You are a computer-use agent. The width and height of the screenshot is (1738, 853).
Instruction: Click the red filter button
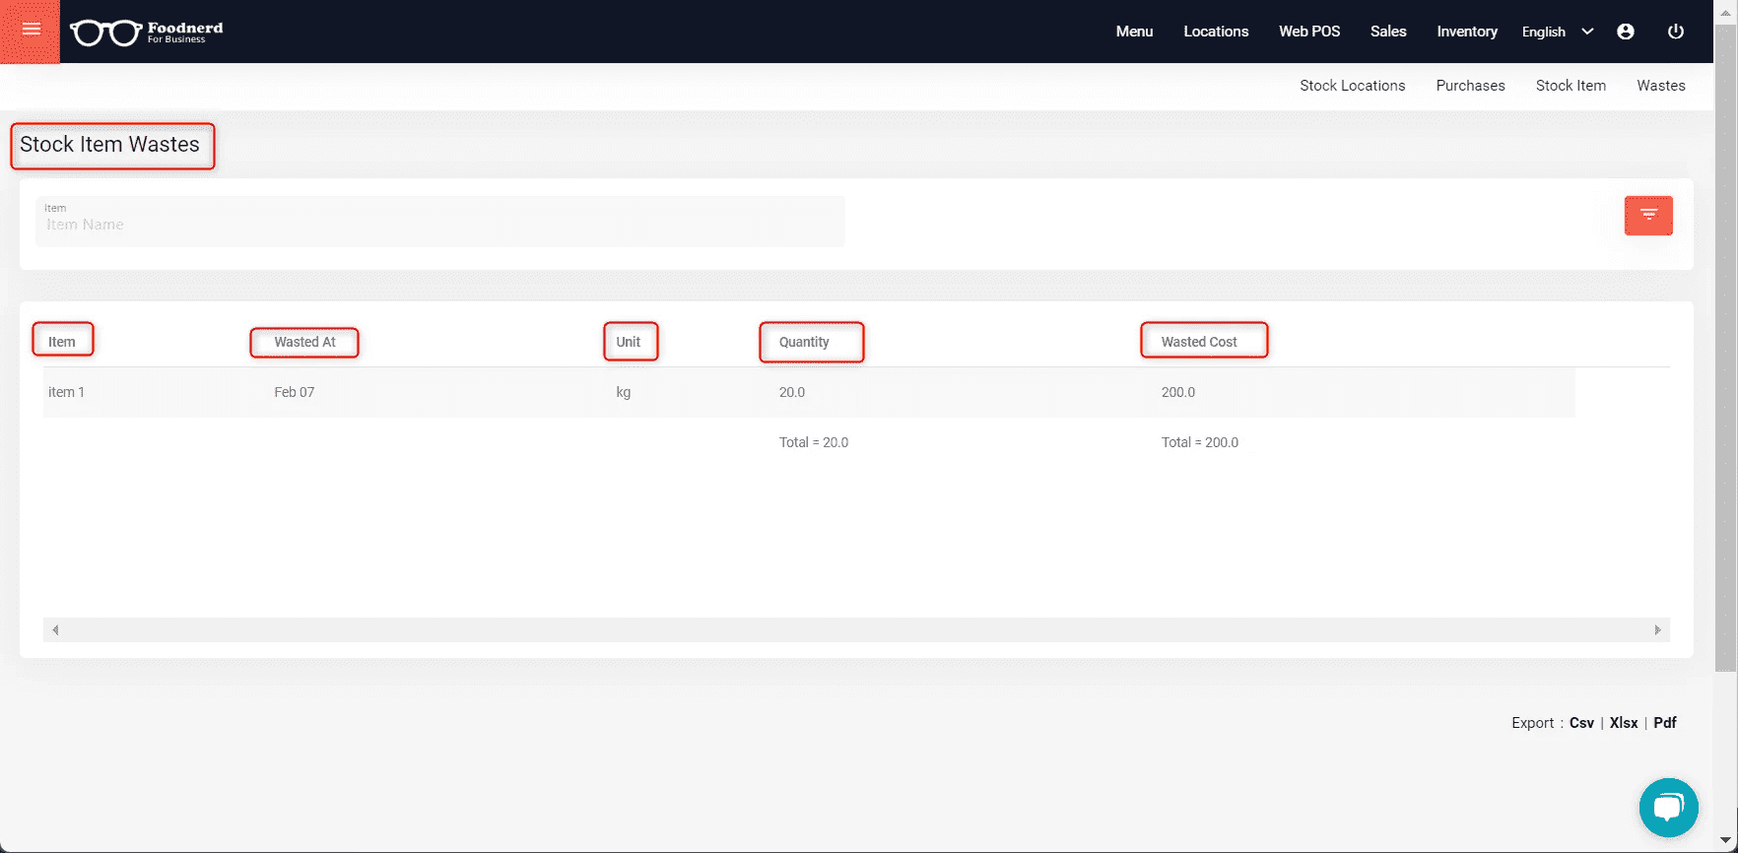tap(1648, 215)
